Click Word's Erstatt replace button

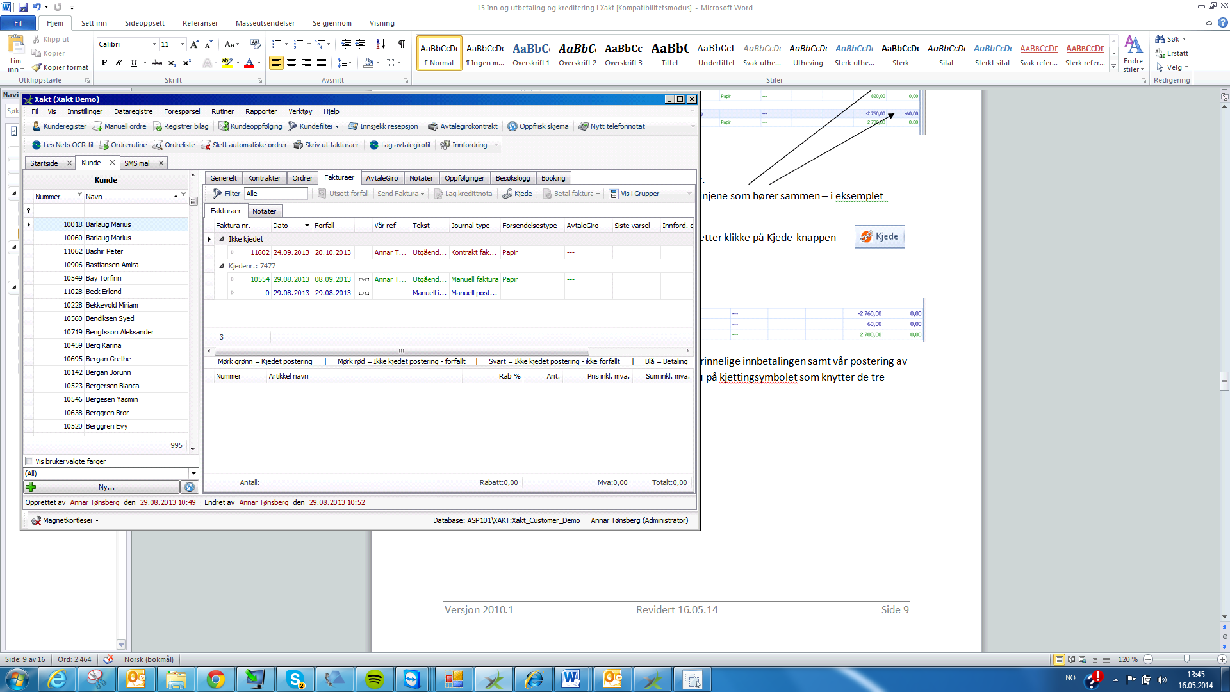coord(1172,53)
